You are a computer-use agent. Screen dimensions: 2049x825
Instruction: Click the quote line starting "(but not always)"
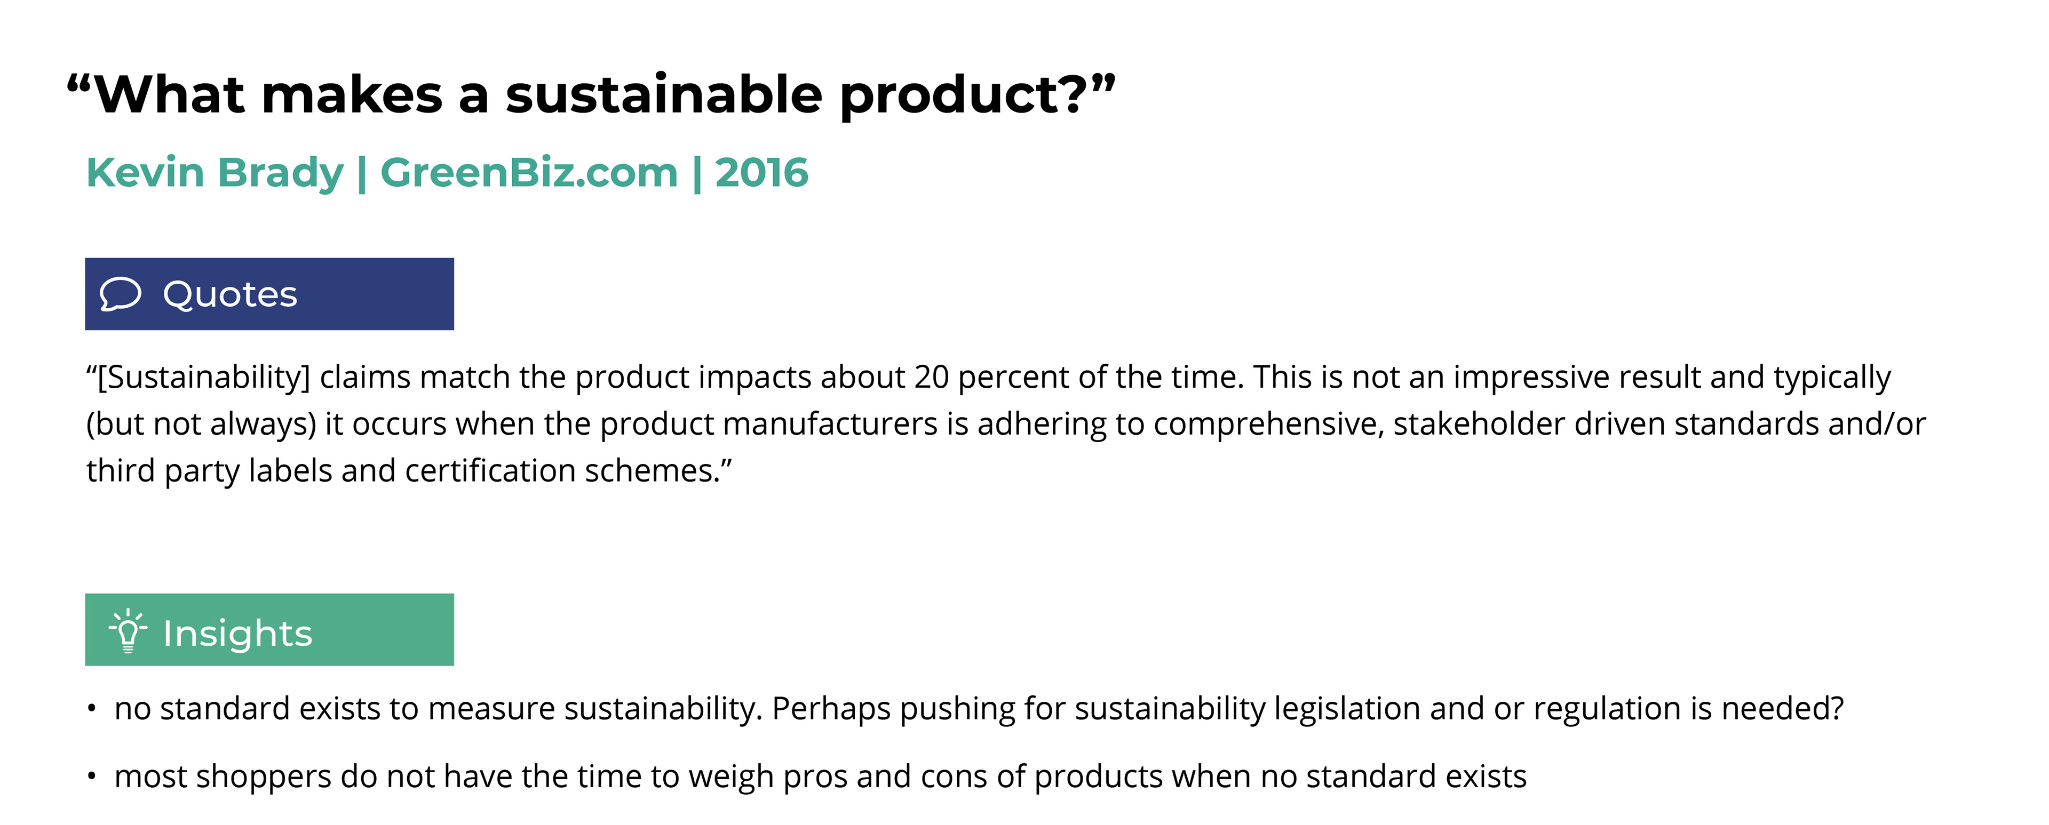1006,423
